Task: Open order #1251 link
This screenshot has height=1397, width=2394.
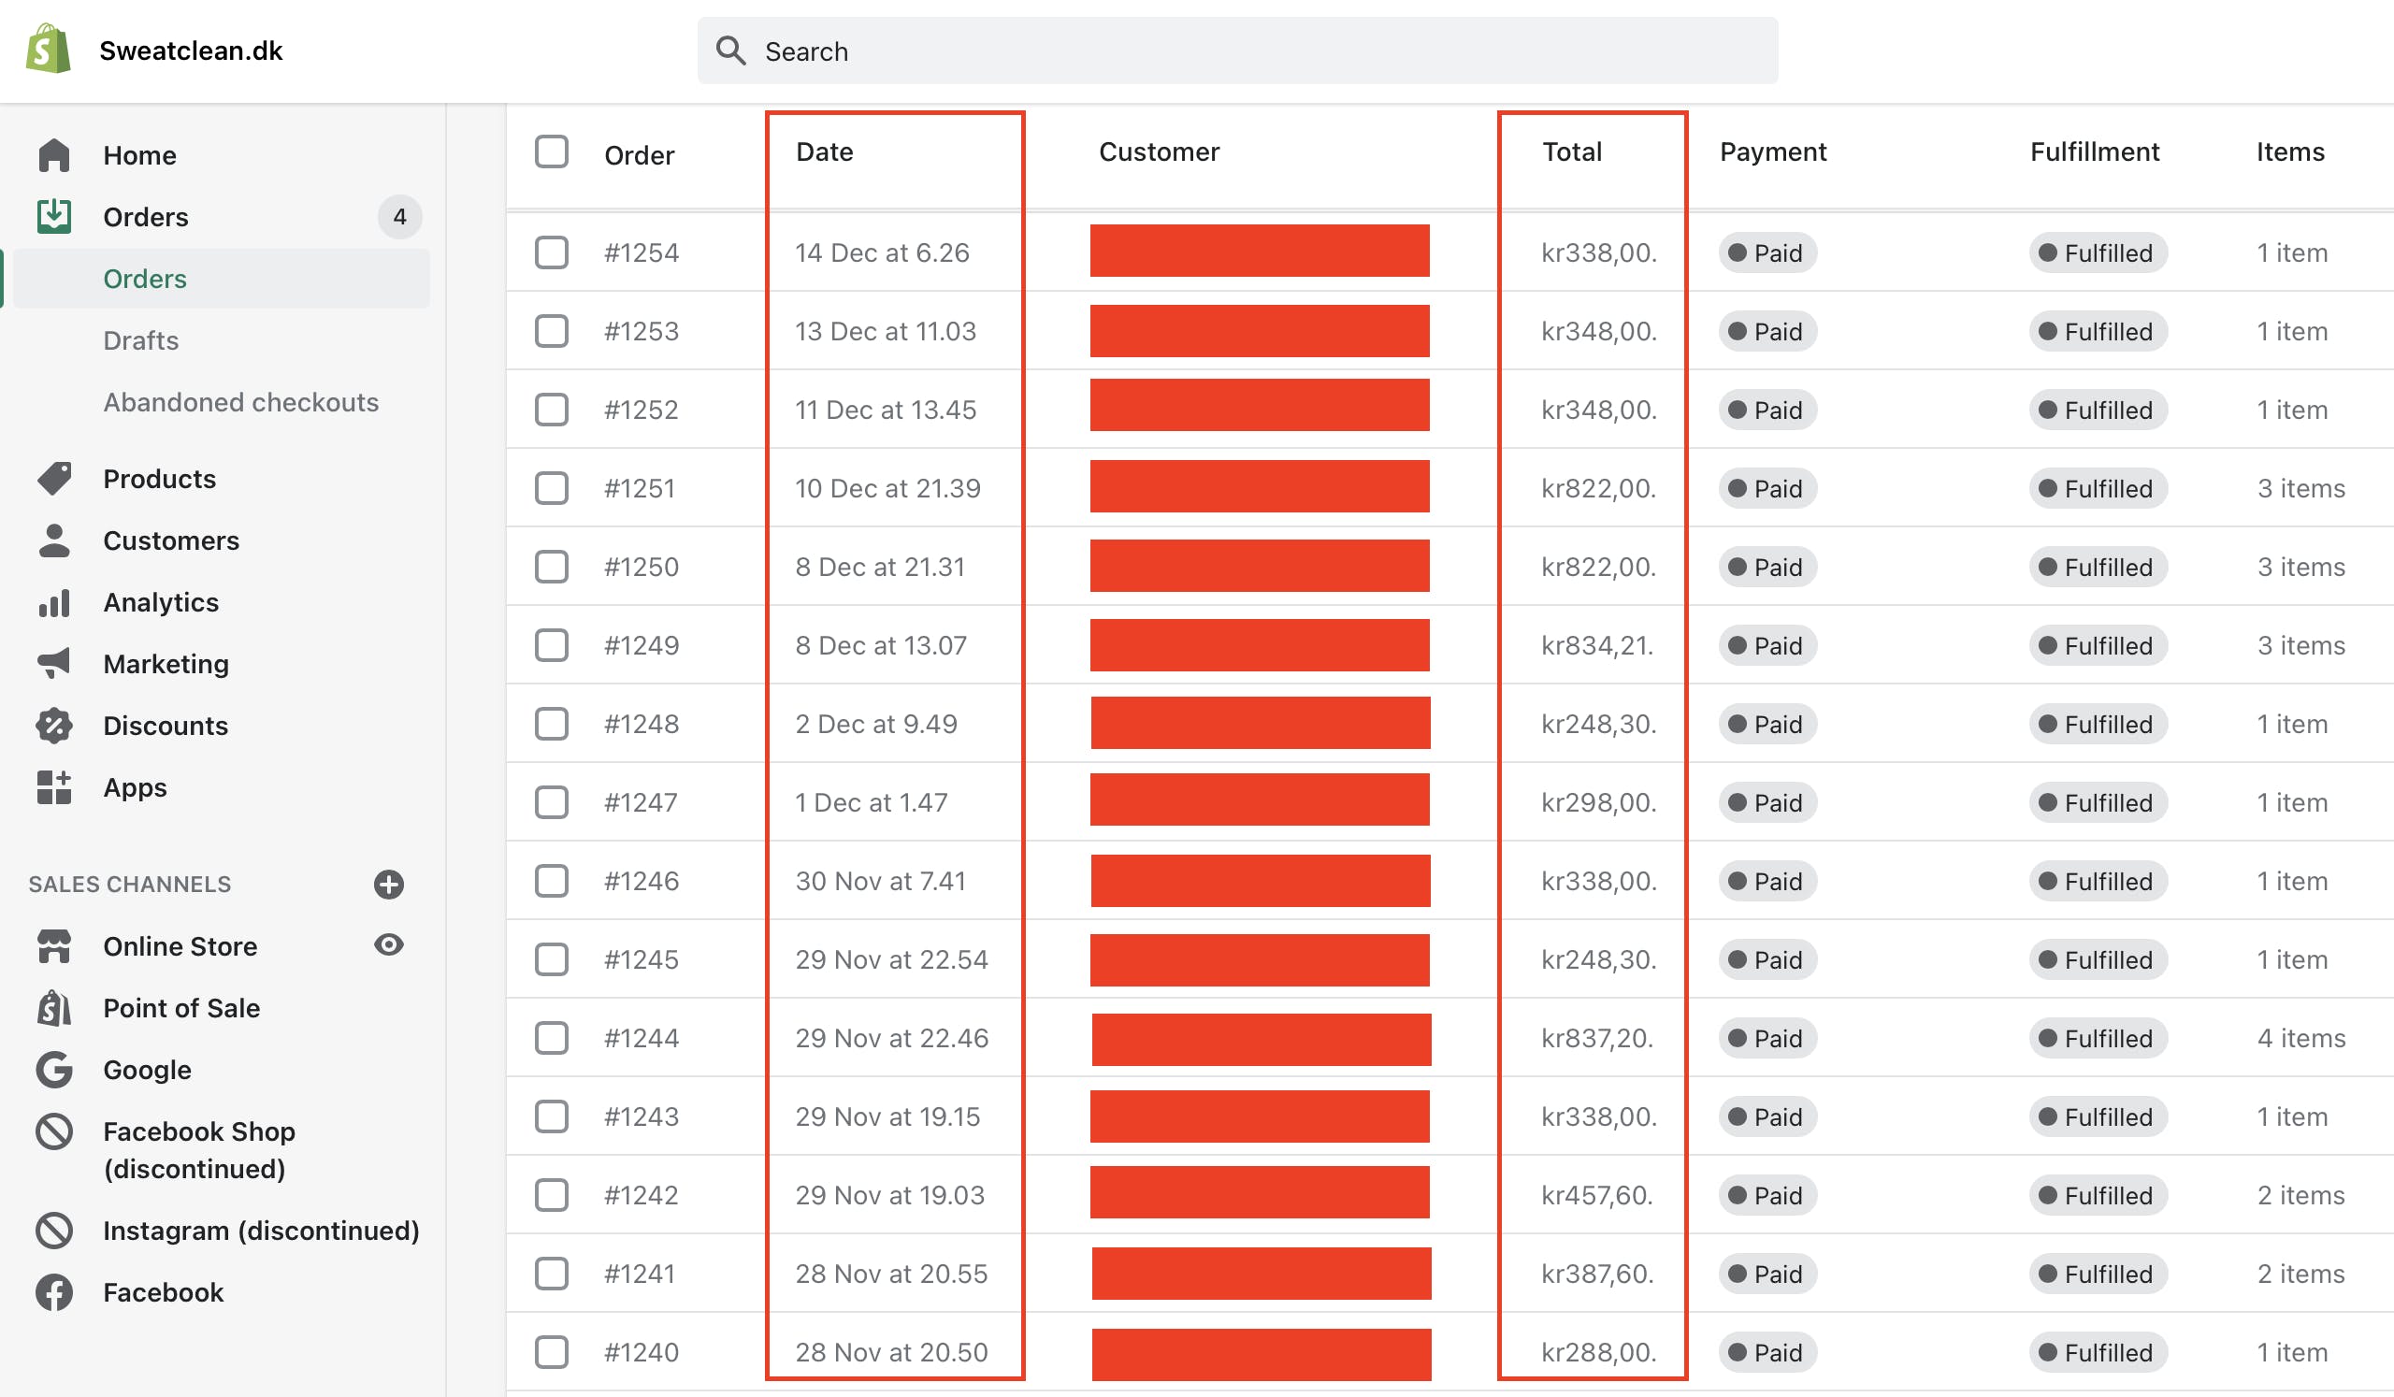Action: click(640, 488)
